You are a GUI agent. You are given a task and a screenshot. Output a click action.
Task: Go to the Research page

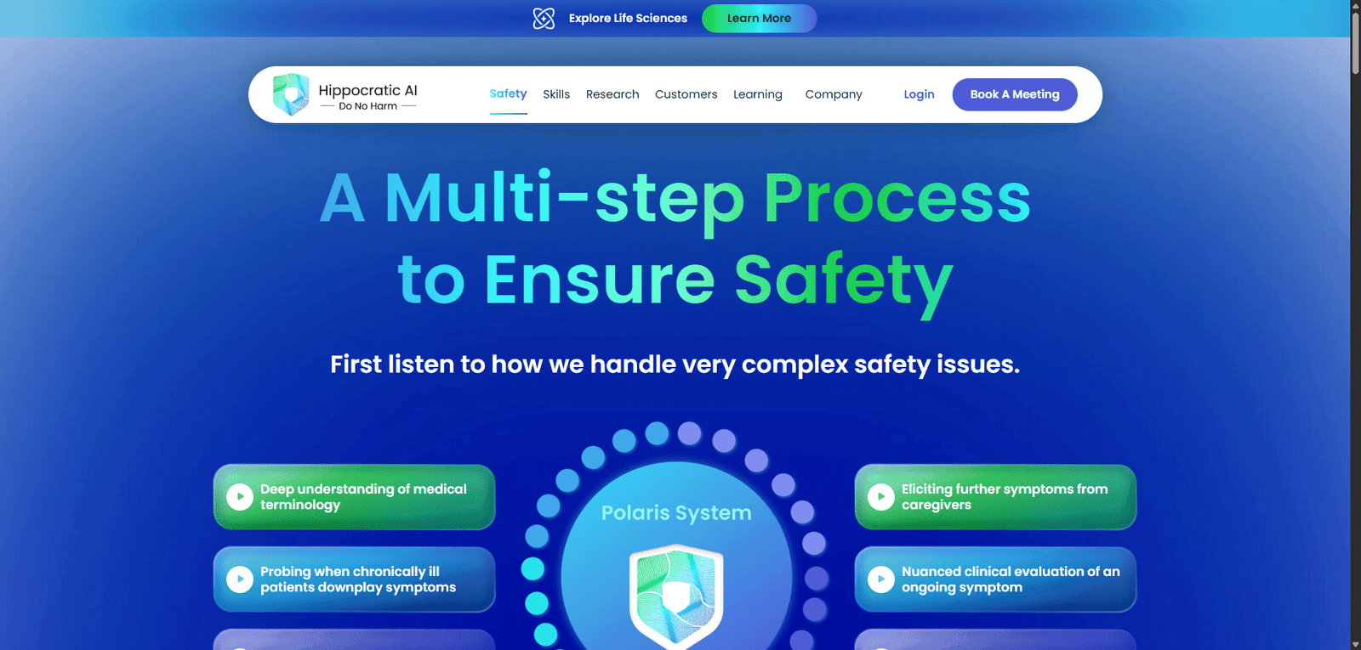tap(612, 94)
